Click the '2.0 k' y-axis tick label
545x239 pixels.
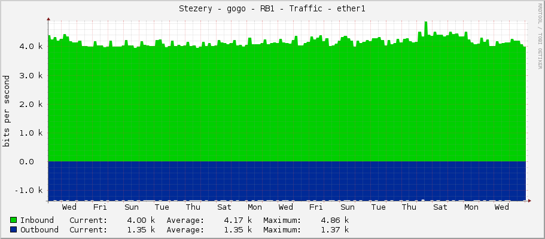[x=31, y=104]
